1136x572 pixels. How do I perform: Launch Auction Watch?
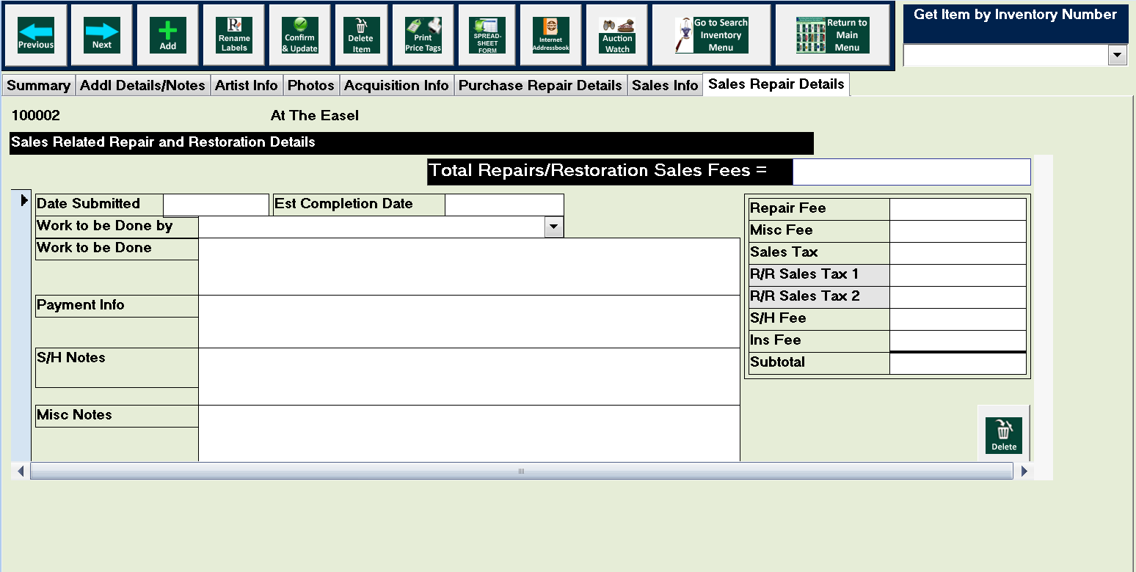click(x=617, y=35)
